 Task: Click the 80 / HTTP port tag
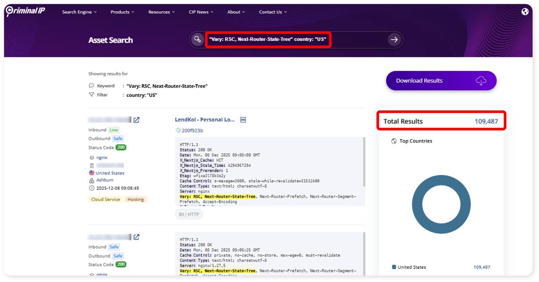pos(189,214)
